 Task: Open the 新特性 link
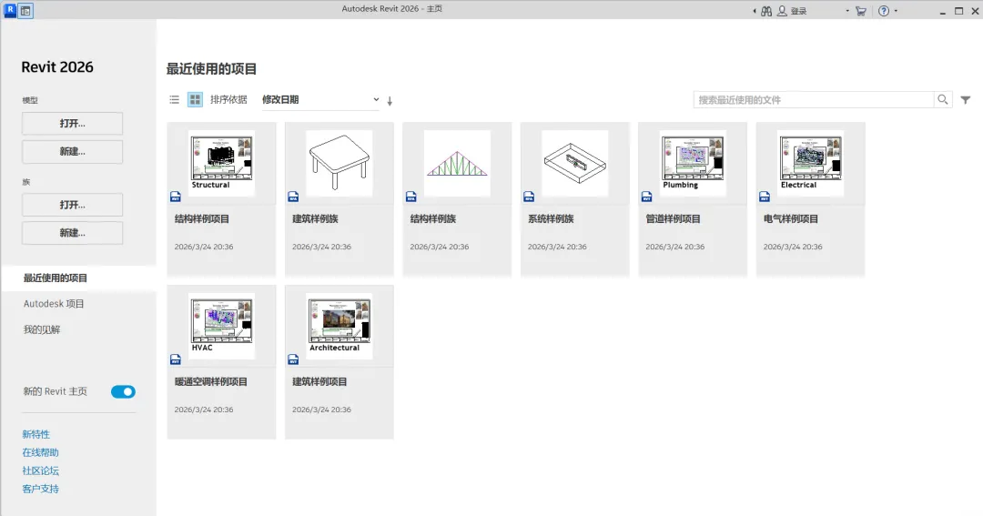coord(36,434)
